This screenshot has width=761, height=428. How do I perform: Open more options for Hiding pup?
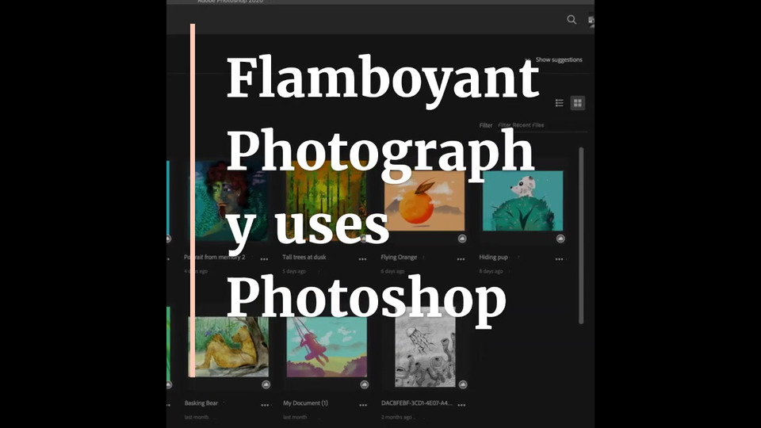(559, 259)
